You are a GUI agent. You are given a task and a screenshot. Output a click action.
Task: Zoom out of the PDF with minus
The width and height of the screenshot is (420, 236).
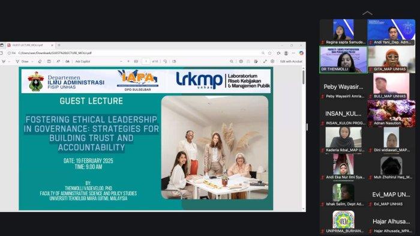click(121, 61)
